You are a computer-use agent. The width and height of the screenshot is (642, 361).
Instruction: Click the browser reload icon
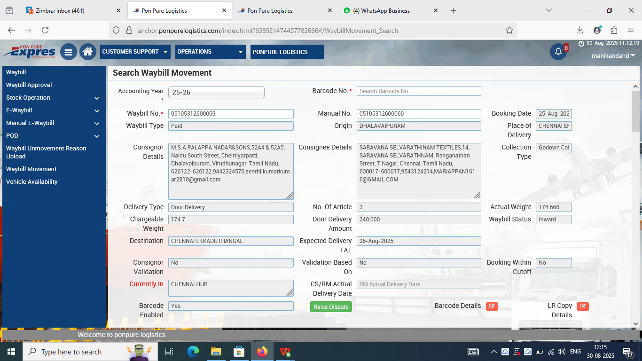(x=45, y=30)
